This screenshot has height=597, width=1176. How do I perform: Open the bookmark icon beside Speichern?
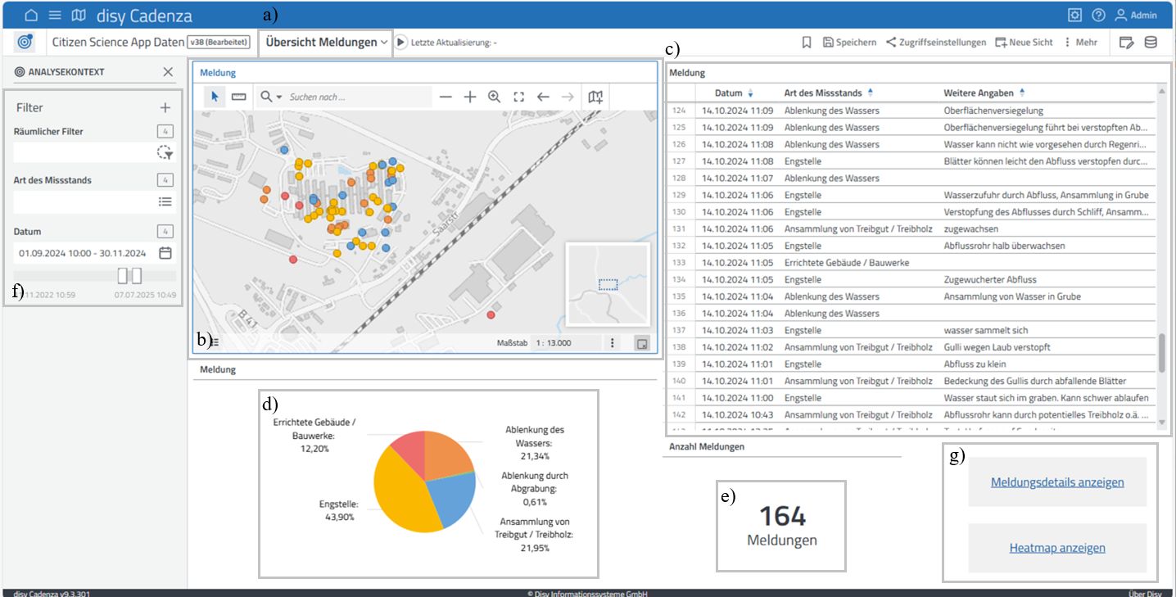pos(807,43)
